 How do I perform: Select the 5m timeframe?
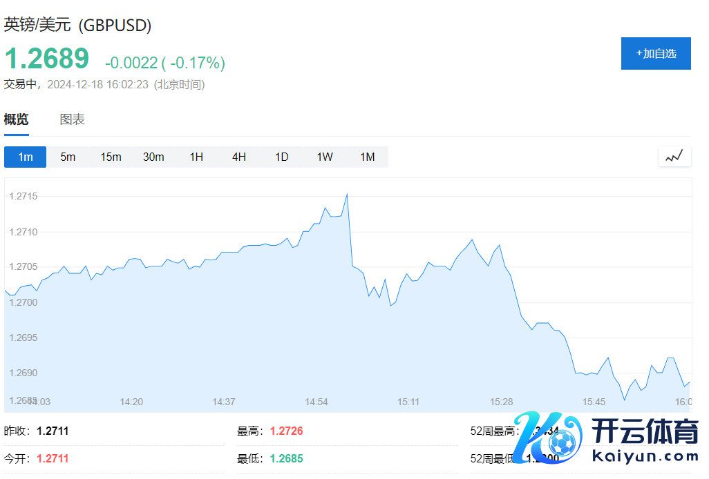[68, 157]
